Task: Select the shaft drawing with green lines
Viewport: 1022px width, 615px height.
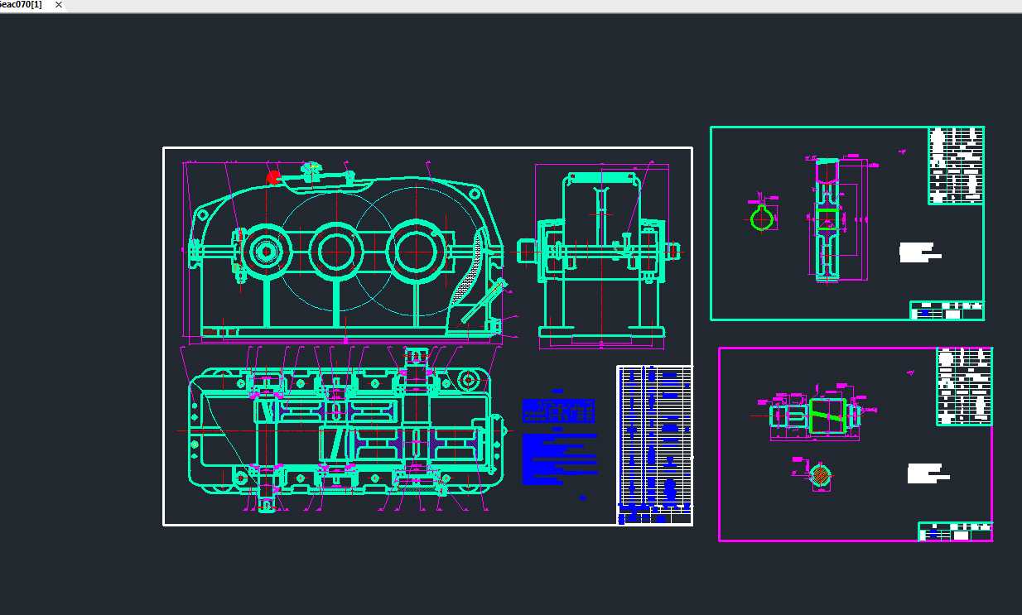Action: pos(816,416)
